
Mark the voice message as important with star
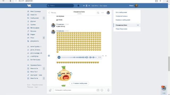(x=106, y=56)
